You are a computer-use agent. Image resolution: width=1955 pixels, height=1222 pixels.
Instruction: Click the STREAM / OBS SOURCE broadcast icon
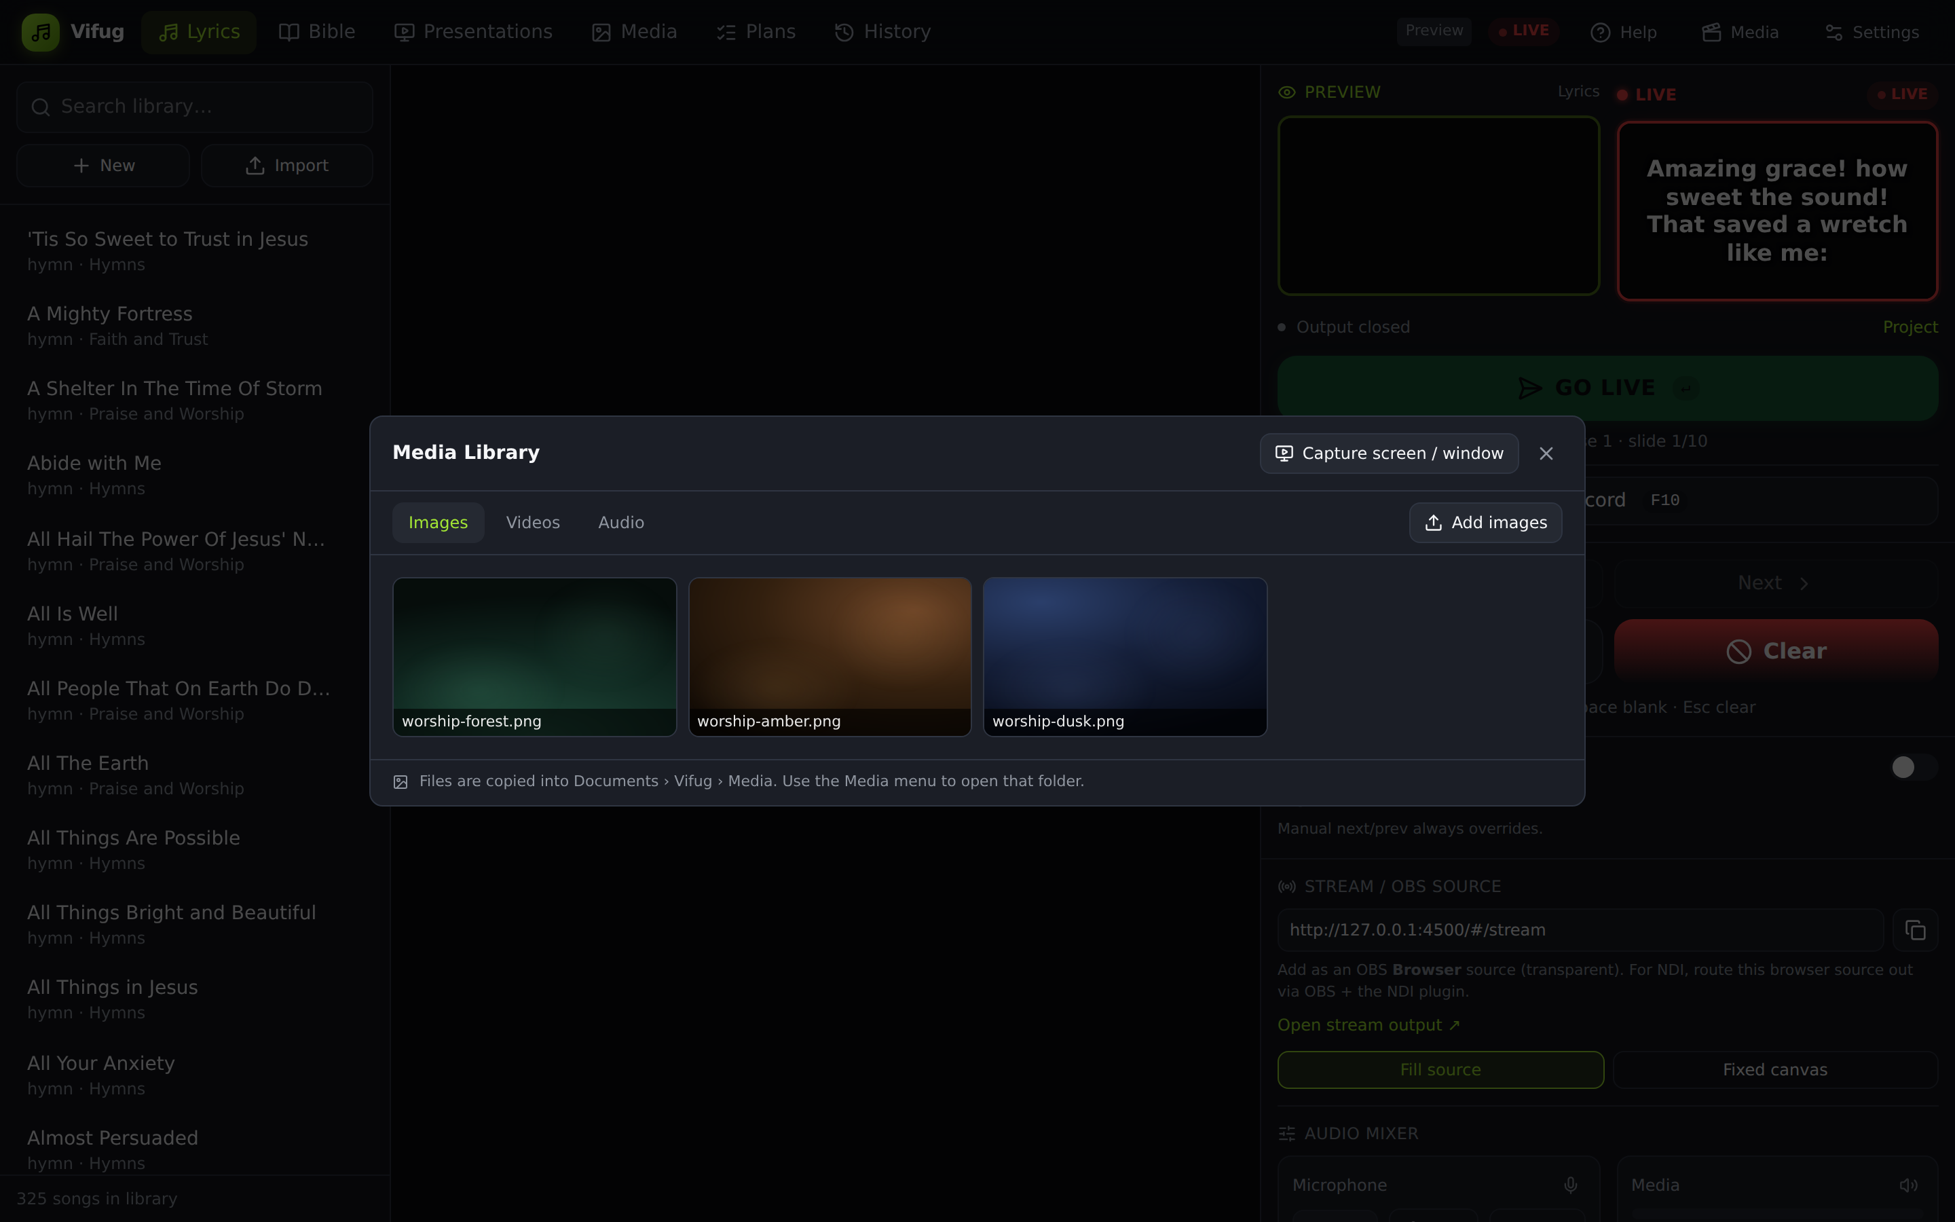tap(1287, 887)
